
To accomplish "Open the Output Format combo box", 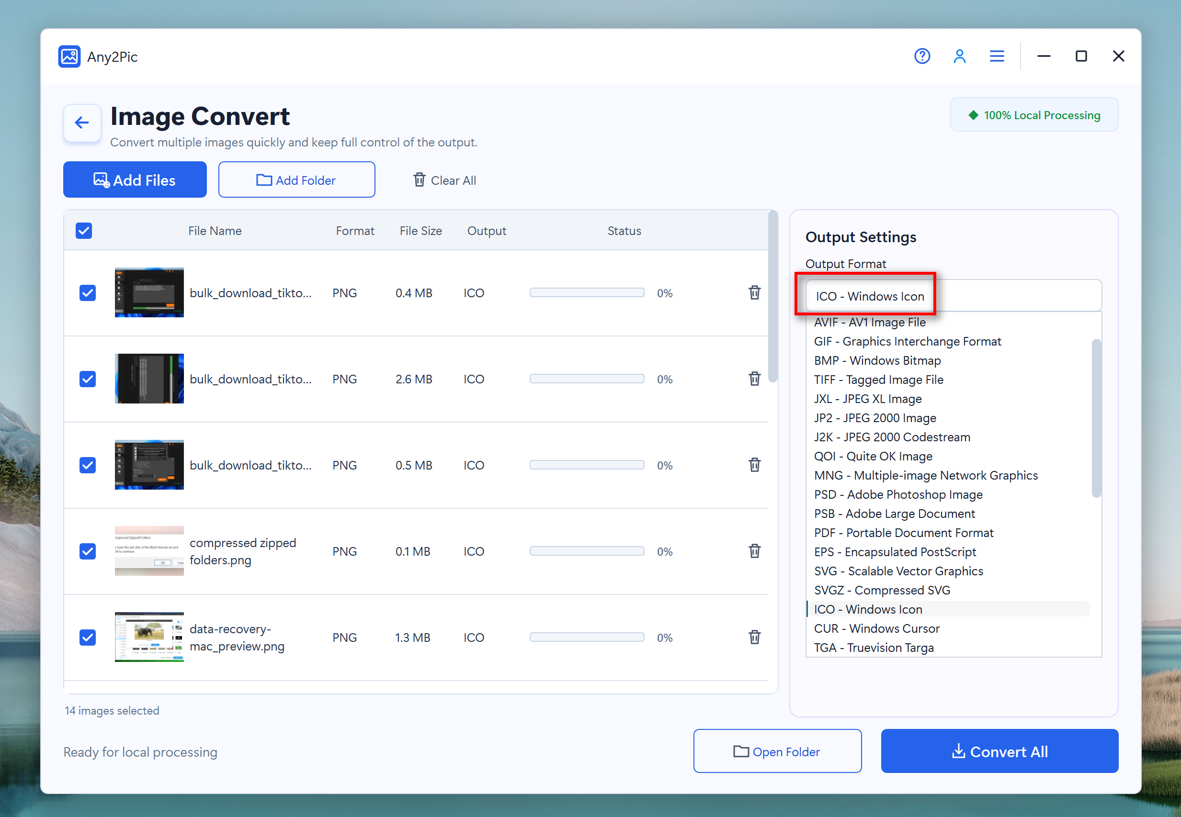I will [x=953, y=295].
